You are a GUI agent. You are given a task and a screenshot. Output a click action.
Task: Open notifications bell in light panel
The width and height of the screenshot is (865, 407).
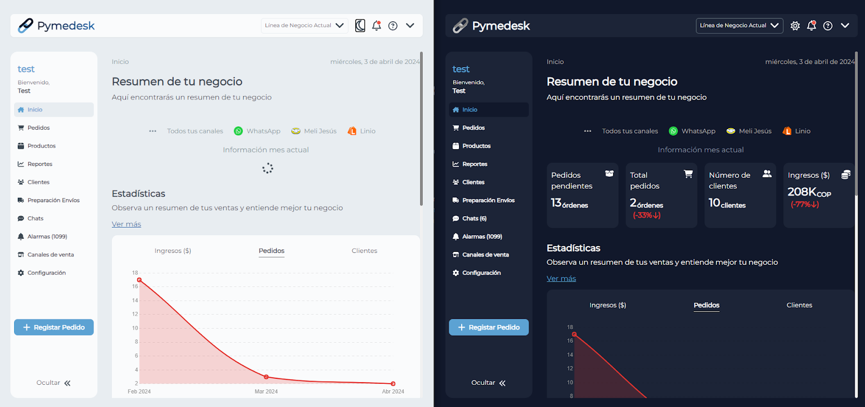(377, 25)
